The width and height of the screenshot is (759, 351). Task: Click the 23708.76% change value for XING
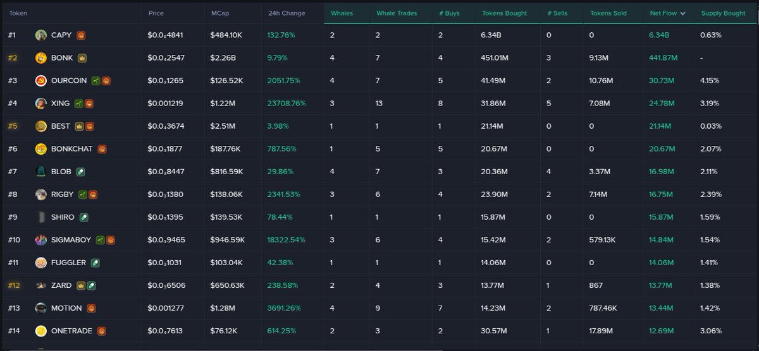point(287,104)
